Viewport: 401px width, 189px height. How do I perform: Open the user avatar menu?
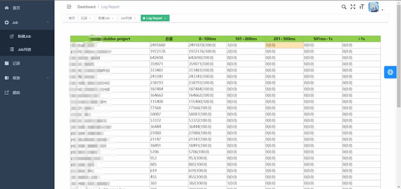point(373,7)
